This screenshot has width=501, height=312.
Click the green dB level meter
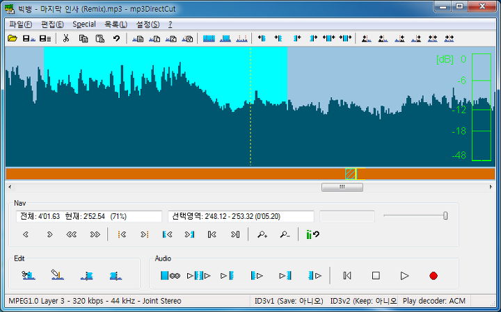(482, 107)
